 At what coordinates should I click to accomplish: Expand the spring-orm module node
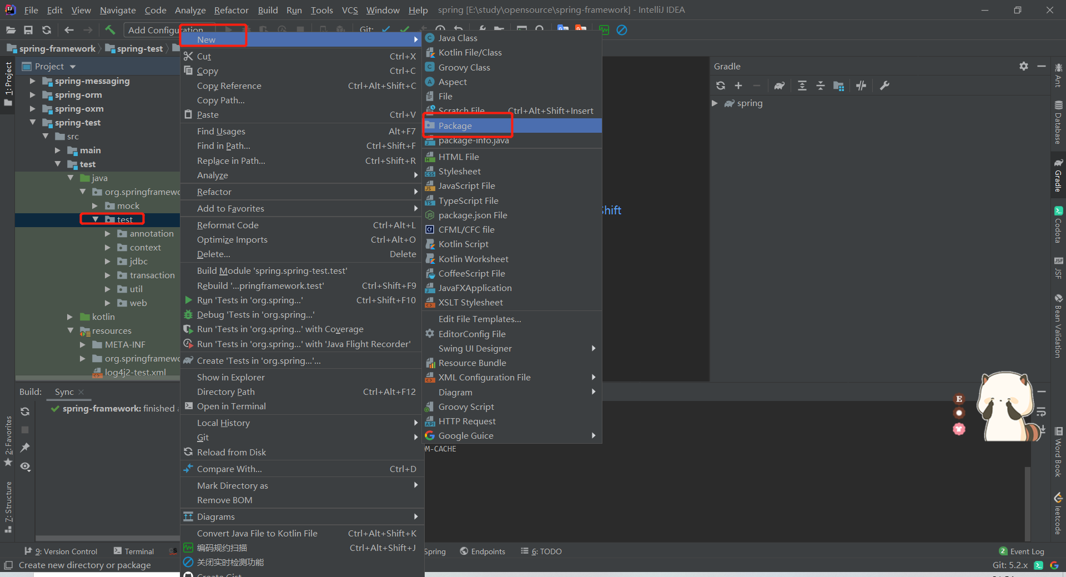click(32, 95)
